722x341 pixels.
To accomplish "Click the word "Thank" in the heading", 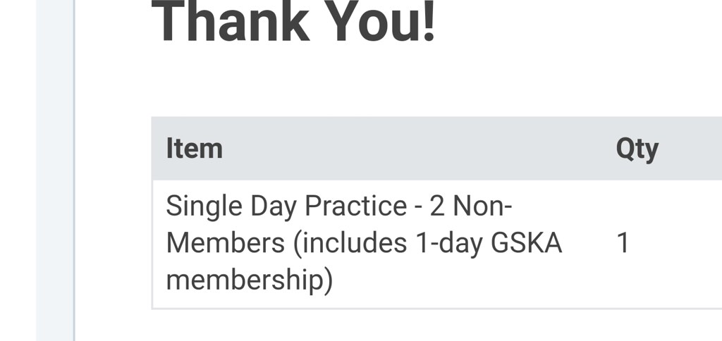I will coord(231,20).
